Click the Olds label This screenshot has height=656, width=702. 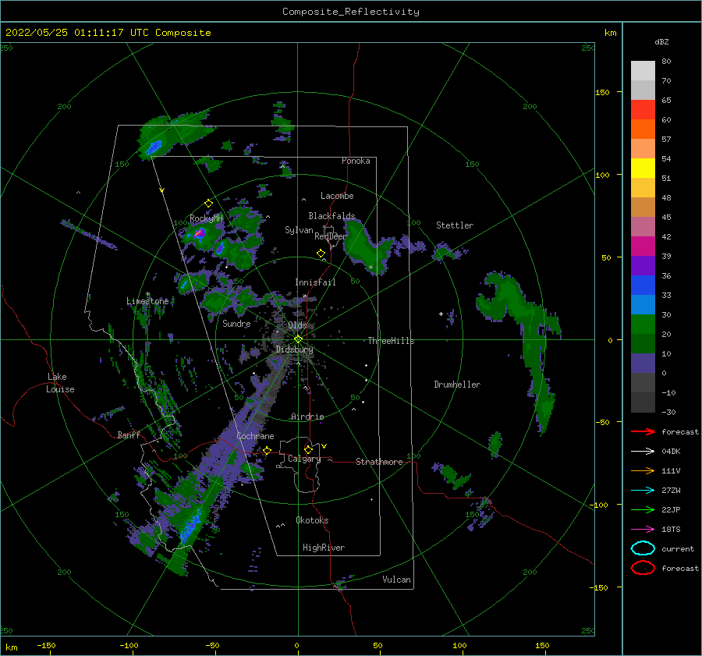click(297, 325)
